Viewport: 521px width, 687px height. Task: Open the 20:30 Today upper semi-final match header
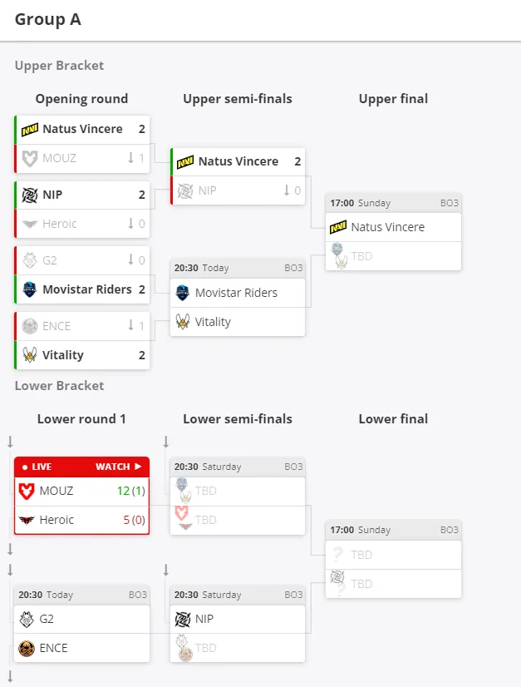point(238,268)
